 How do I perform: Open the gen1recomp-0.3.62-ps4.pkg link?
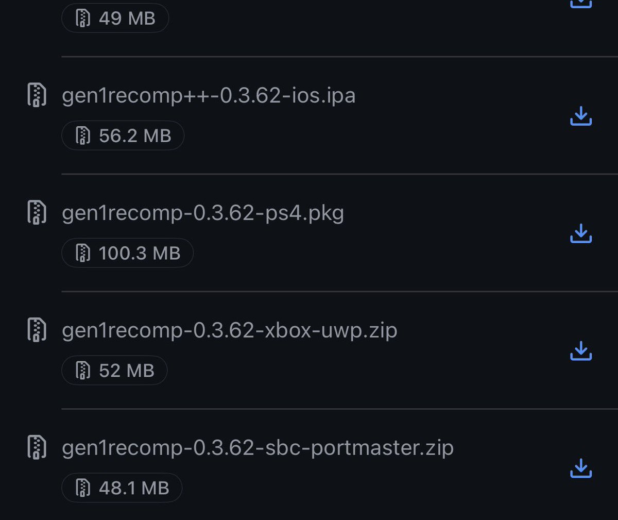pos(203,213)
